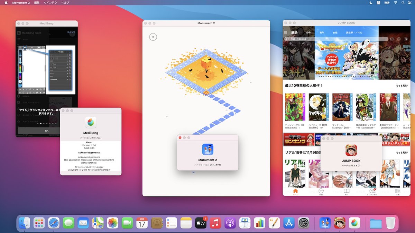This screenshot has width=415, height=233.
Task: Open the Wi-Fi menu in menu bar
Action: pos(395,2)
